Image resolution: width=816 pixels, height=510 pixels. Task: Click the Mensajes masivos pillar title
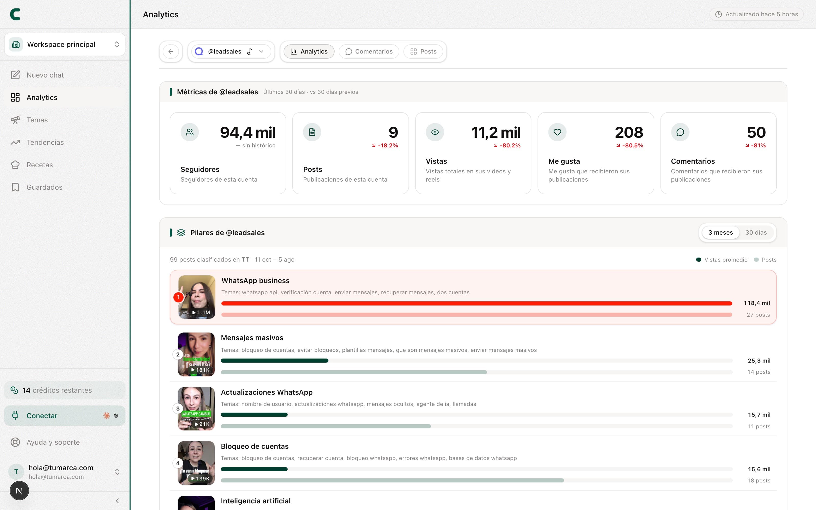[x=252, y=338]
